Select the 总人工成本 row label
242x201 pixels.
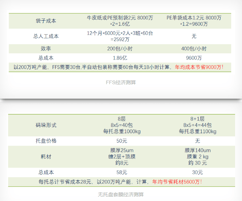point(46,36)
